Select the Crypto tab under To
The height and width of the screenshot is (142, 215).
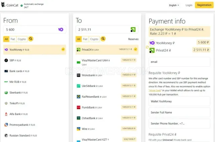pyautogui.click(x=94, y=39)
